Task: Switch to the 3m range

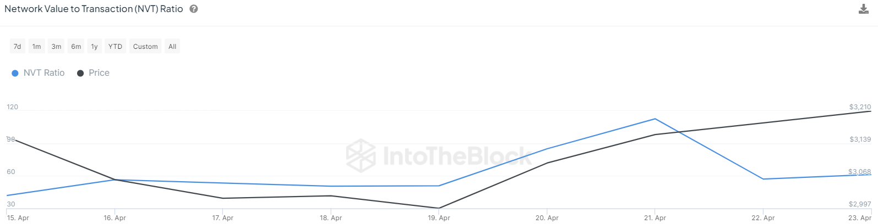Action: [56, 47]
